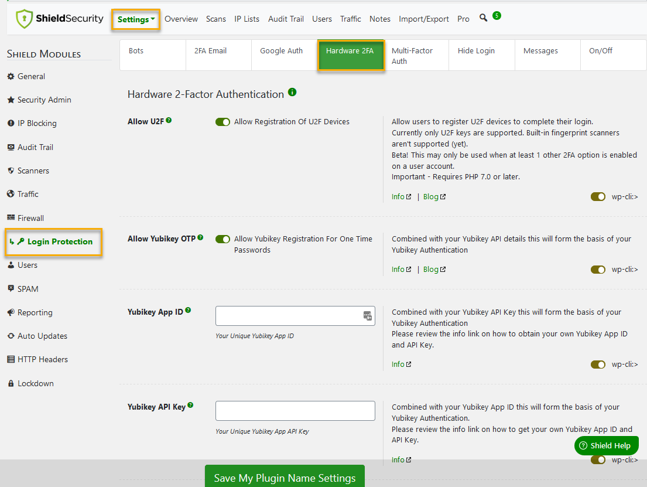Click the HTTP Headers list icon

(11, 359)
